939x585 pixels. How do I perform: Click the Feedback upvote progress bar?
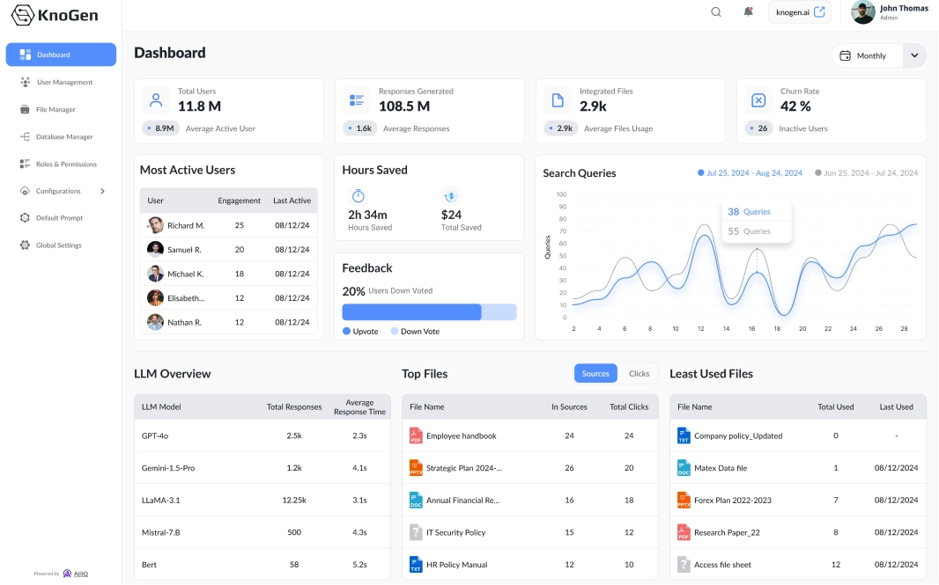411,312
